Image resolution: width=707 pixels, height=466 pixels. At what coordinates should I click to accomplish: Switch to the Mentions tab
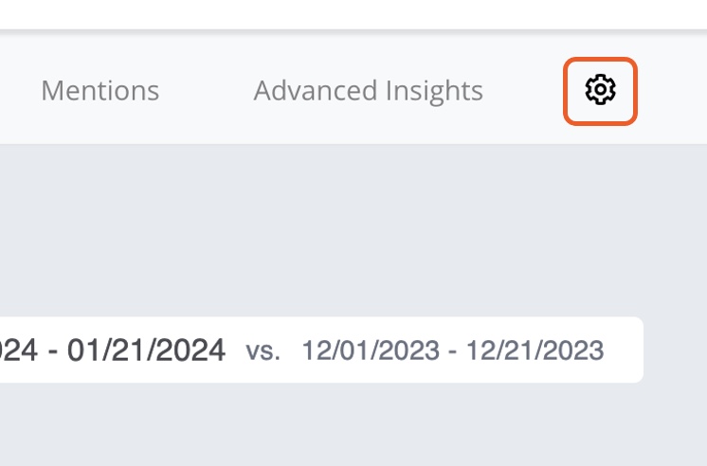(x=100, y=91)
